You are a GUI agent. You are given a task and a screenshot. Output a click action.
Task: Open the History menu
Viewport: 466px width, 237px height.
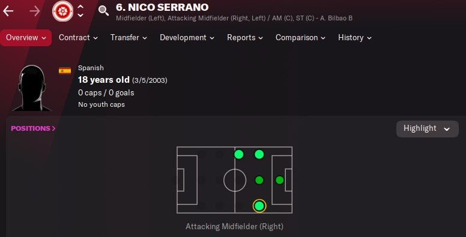click(x=354, y=38)
